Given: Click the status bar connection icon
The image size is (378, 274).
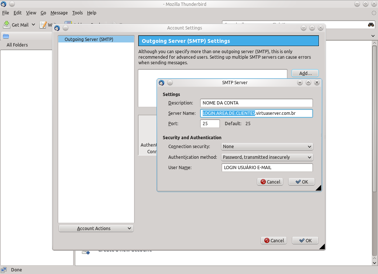Looking at the screenshot, I should click(x=4, y=270).
